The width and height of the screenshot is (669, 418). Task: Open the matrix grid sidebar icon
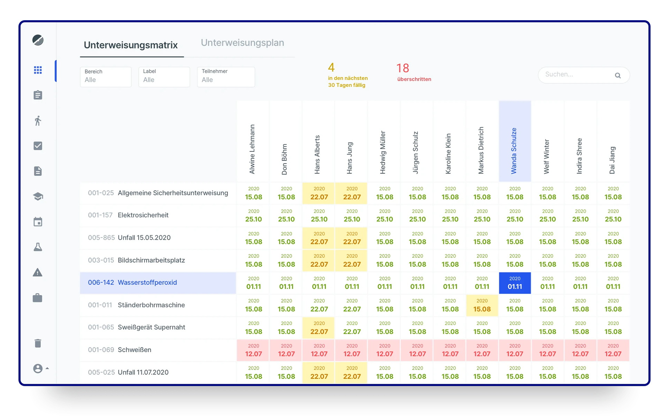pos(38,70)
